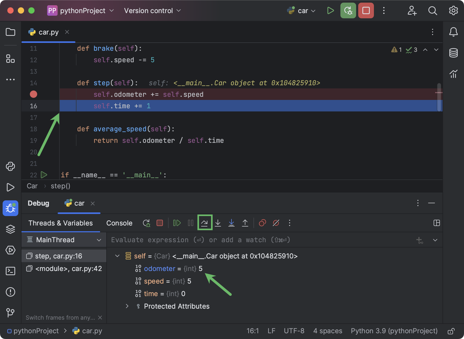
Task: Open the MainThread selector dropdown
Action: click(x=64, y=240)
